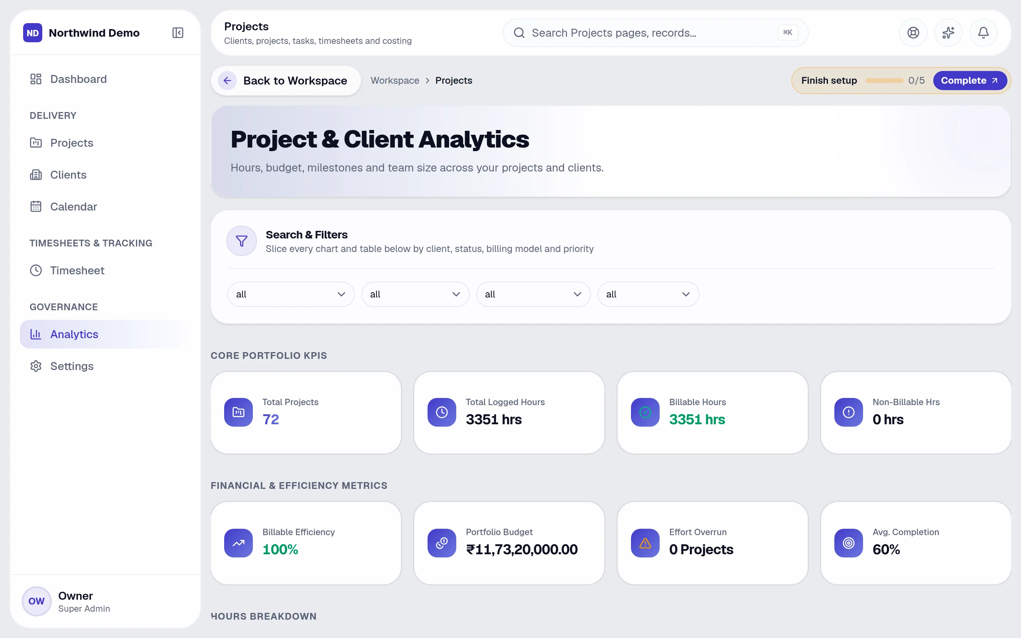Open the second 'all' filter dropdown
1021x638 pixels.
pos(415,294)
